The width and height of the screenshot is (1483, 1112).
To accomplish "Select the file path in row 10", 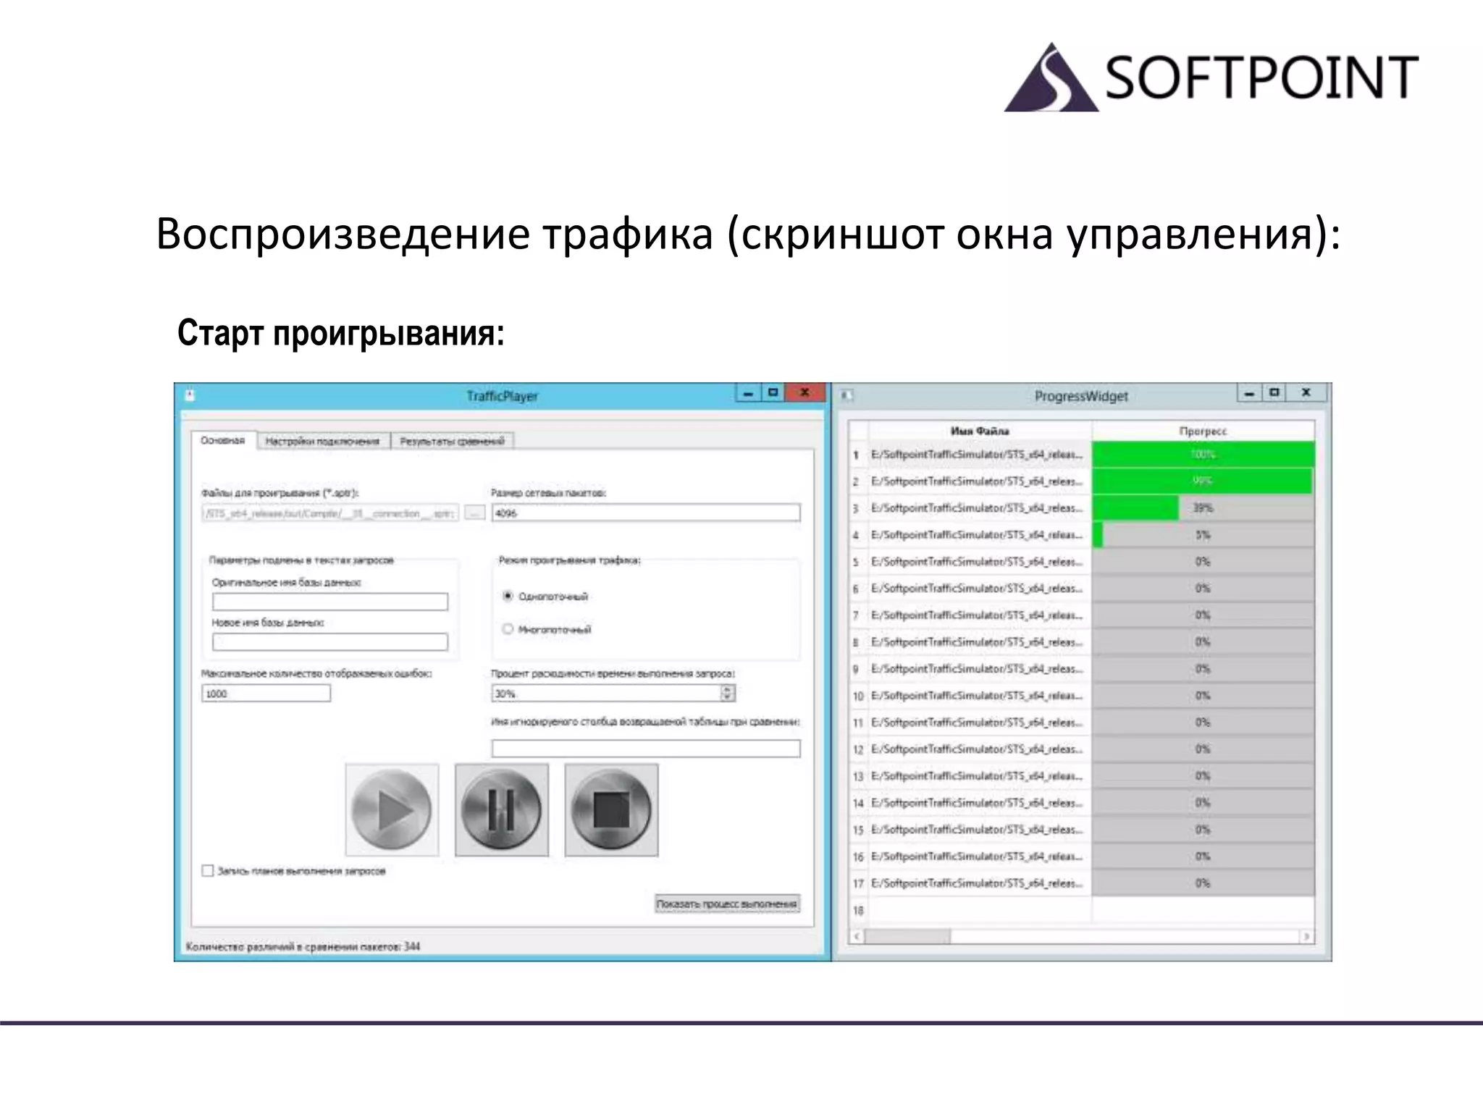I will (980, 696).
